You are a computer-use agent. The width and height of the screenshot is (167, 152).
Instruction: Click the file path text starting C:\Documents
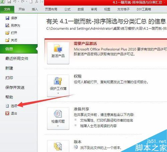point(107,29)
